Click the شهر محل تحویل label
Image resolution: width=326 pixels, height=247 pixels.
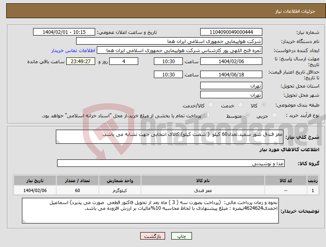[x=302, y=95]
